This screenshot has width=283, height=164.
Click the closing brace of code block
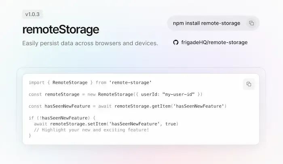[30, 135]
